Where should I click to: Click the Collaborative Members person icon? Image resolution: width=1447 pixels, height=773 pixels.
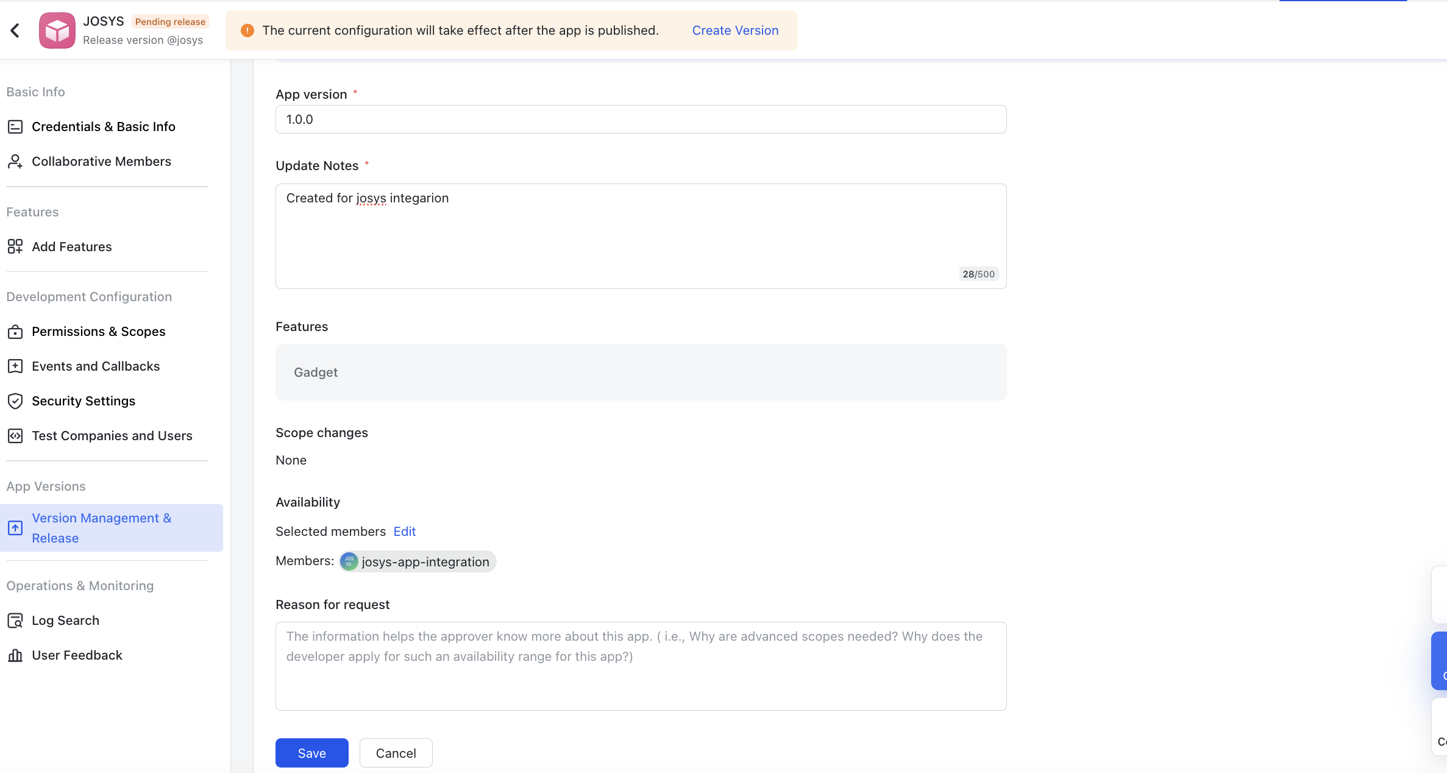point(15,162)
